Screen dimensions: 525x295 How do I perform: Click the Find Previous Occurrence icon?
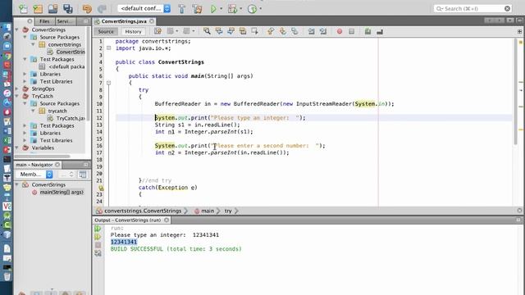pyautogui.click(x=219, y=31)
